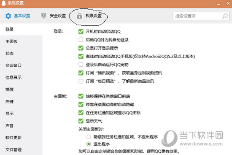The width and height of the screenshot is (232, 155).
Task: Click the text 您可以自由定制适合您的面板和功能
Action: 111,151
